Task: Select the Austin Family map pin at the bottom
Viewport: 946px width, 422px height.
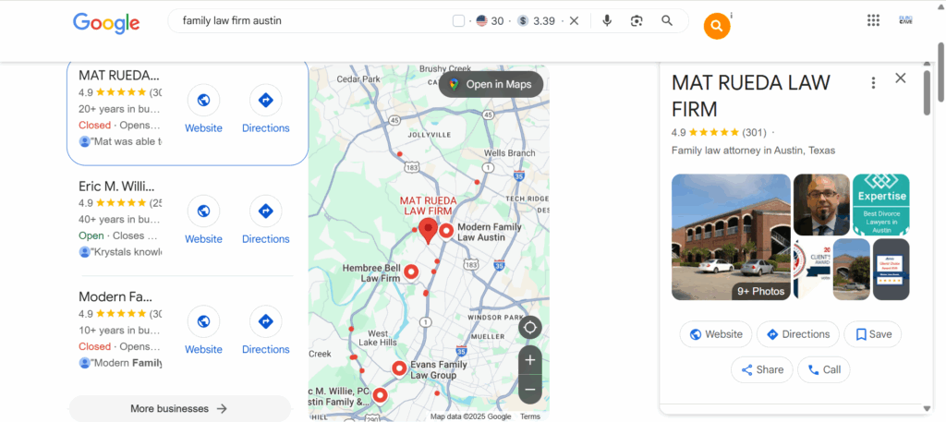Action: (380, 395)
